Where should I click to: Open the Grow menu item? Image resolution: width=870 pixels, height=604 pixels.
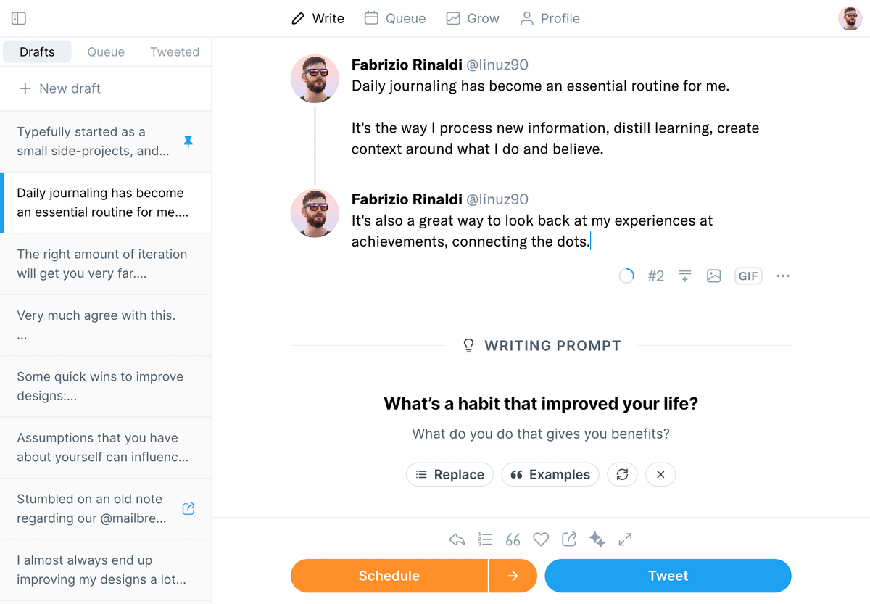click(x=473, y=18)
